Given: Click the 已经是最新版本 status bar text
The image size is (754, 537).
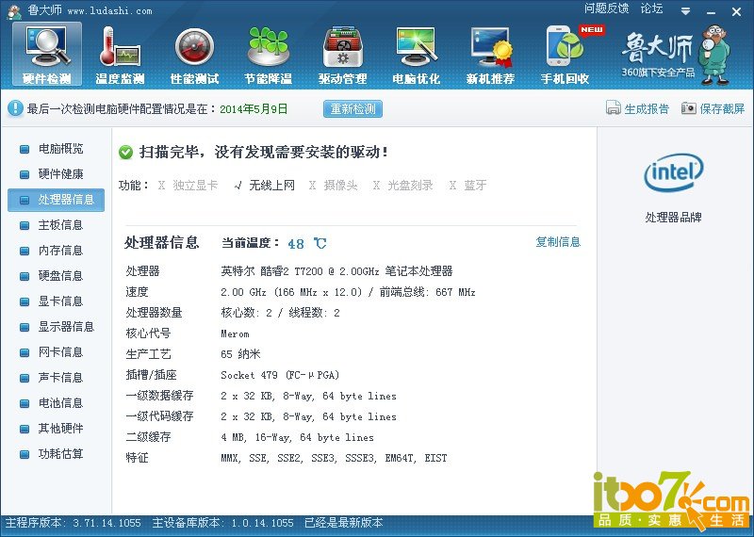Looking at the screenshot, I should pos(344,523).
